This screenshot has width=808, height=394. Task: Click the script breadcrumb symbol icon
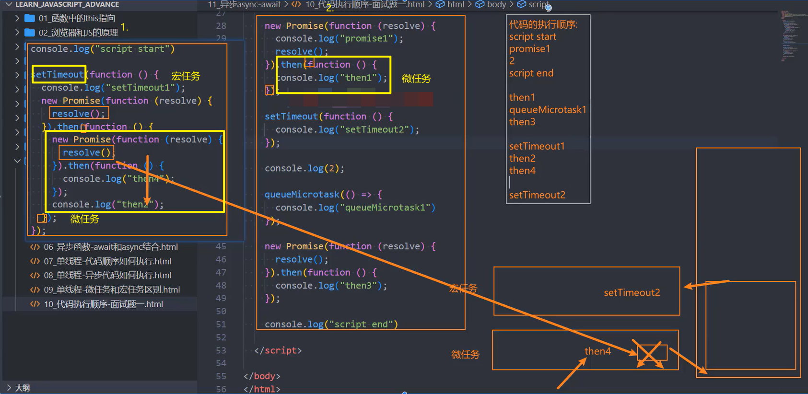[x=521, y=4]
